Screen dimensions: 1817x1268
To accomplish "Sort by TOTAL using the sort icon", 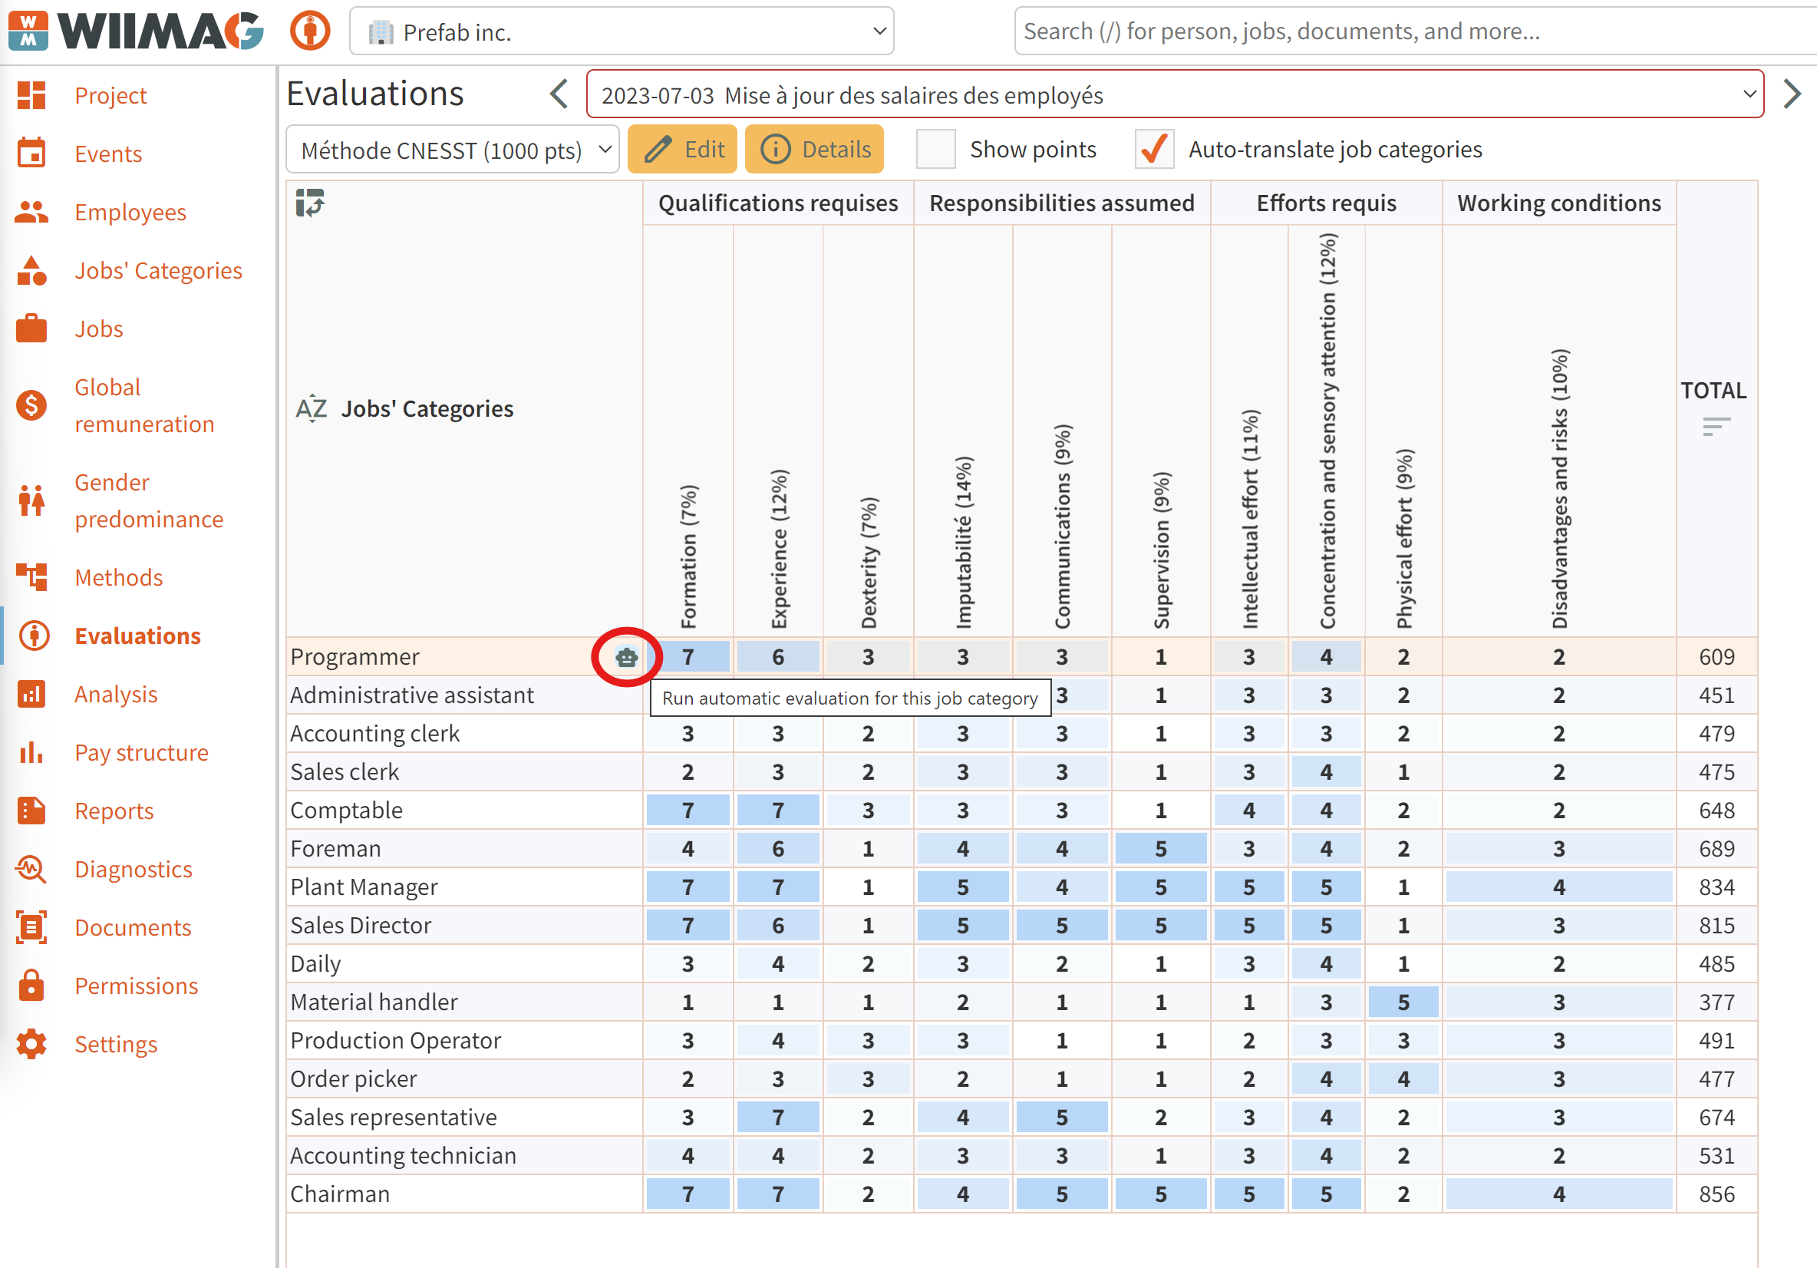I will point(1716,427).
